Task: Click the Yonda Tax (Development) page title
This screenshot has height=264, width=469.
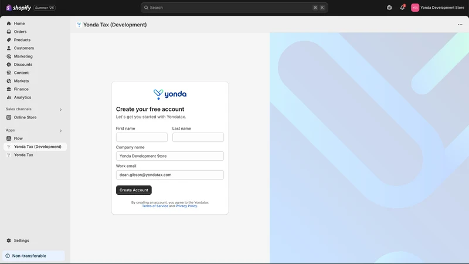Action: click(x=115, y=25)
